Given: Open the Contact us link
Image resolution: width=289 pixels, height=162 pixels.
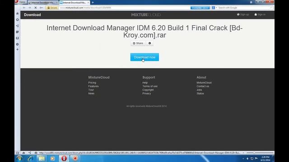Looking at the screenshot, I should (203, 86).
